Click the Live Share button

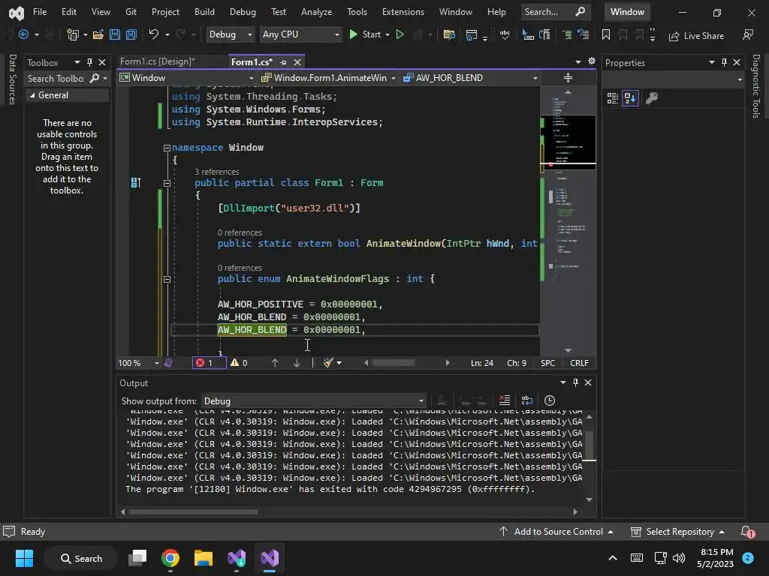(x=696, y=36)
